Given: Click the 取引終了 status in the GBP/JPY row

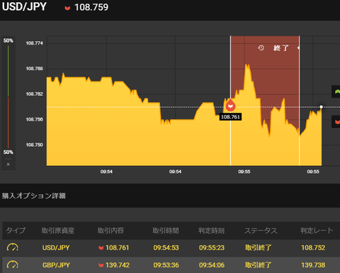Looking at the screenshot, I should coord(259,265).
